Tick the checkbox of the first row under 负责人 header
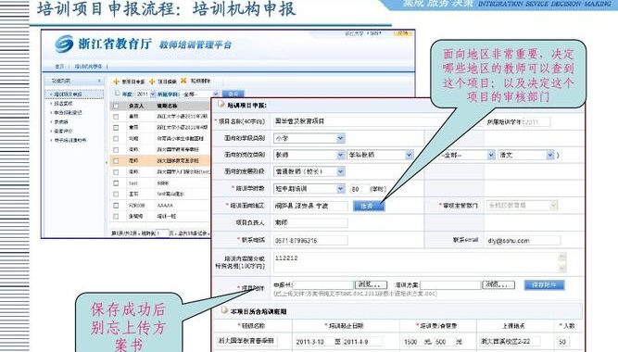Image resolution: width=618 pixels, height=352 pixels. click(x=116, y=117)
